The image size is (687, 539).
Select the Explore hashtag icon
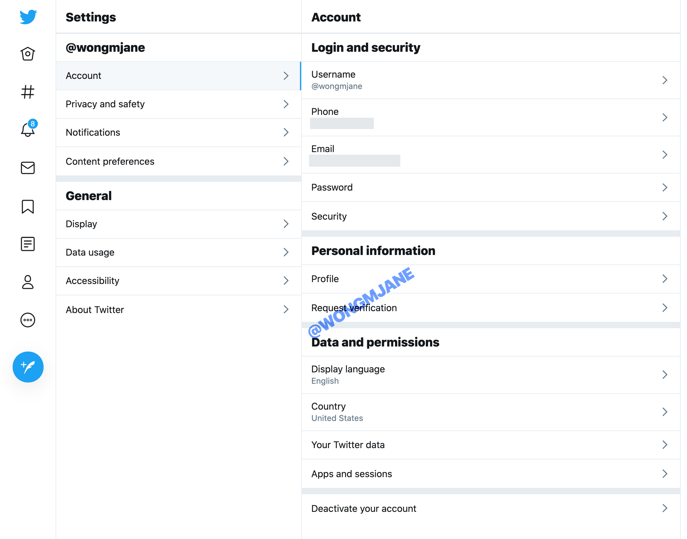pyautogui.click(x=28, y=92)
